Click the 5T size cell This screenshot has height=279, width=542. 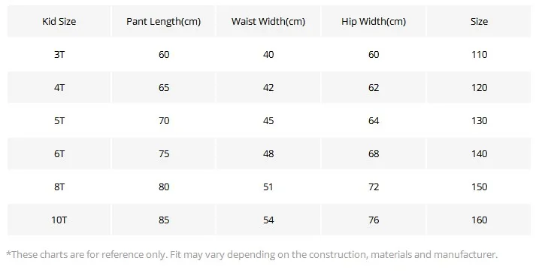(x=59, y=121)
